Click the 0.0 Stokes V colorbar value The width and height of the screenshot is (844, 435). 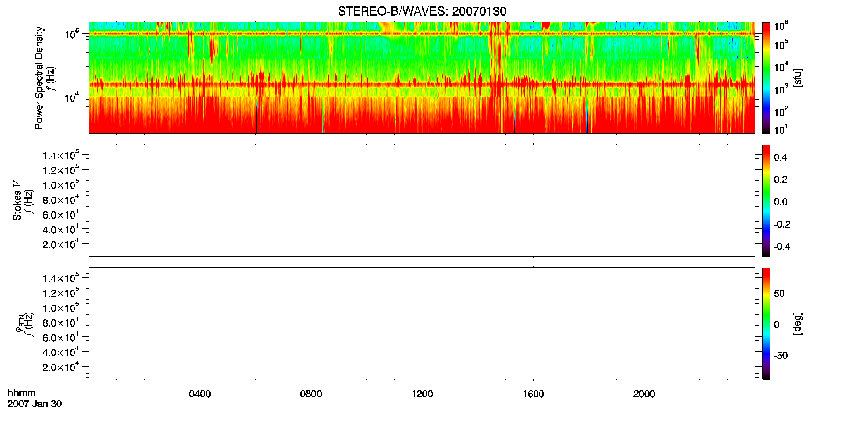click(x=780, y=202)
